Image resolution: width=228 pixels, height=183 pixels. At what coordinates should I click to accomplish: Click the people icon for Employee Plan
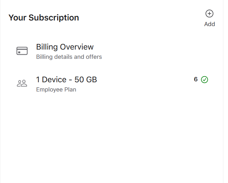(22, 83)
